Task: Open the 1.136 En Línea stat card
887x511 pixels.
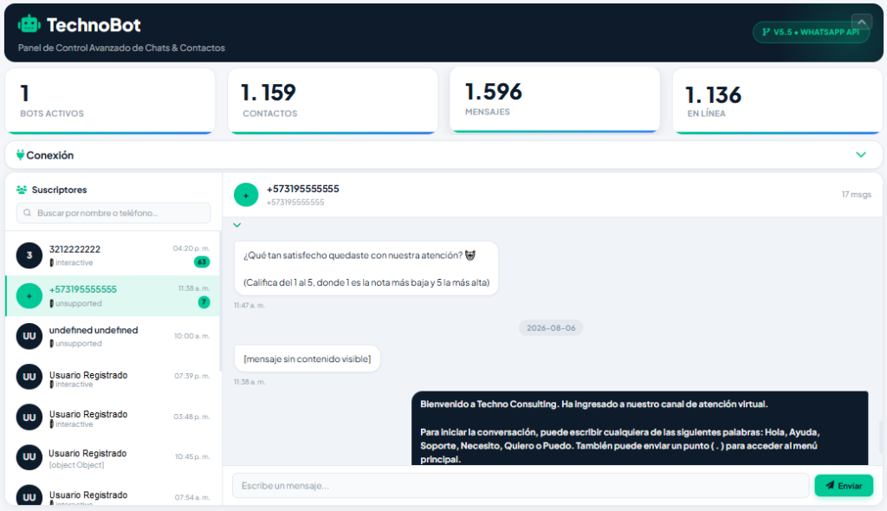Action: click(x=777, y=101)
